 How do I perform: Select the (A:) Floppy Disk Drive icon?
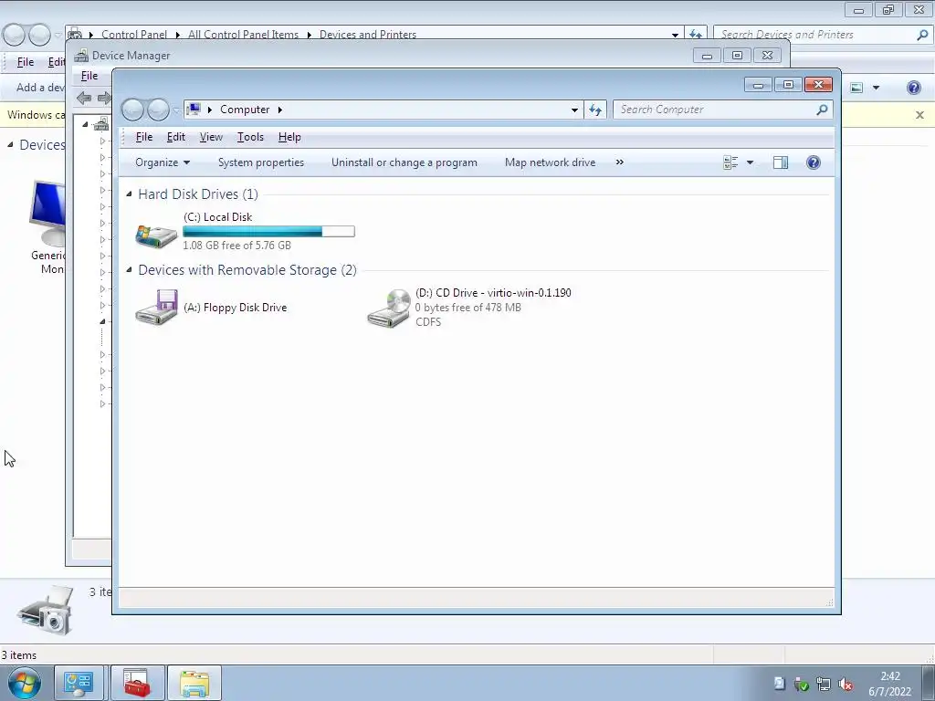click(156, 307)
